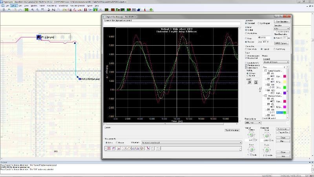
Task: Click the Comment text input field
Action: click(x=171, y=23)
